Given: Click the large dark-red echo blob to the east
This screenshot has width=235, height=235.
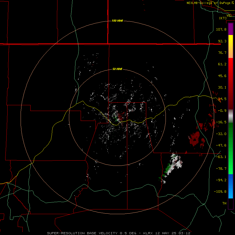Looking at the screenshot, I should pyautogui.click(x=194, y=139).
